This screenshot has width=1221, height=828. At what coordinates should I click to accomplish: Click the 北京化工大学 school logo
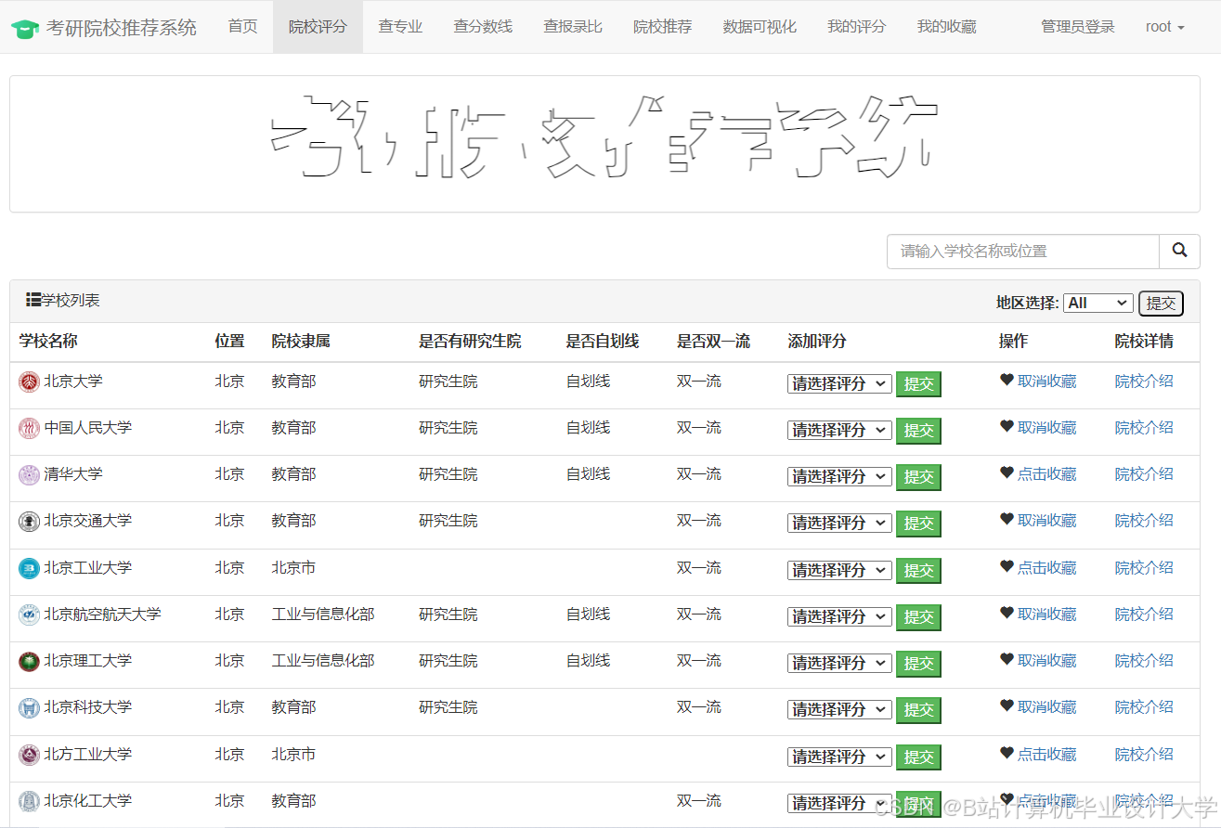(x=30, y=801)
